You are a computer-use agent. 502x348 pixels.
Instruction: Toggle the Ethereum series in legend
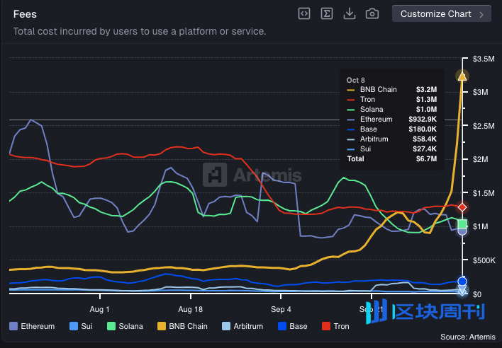tap(33, 326)
